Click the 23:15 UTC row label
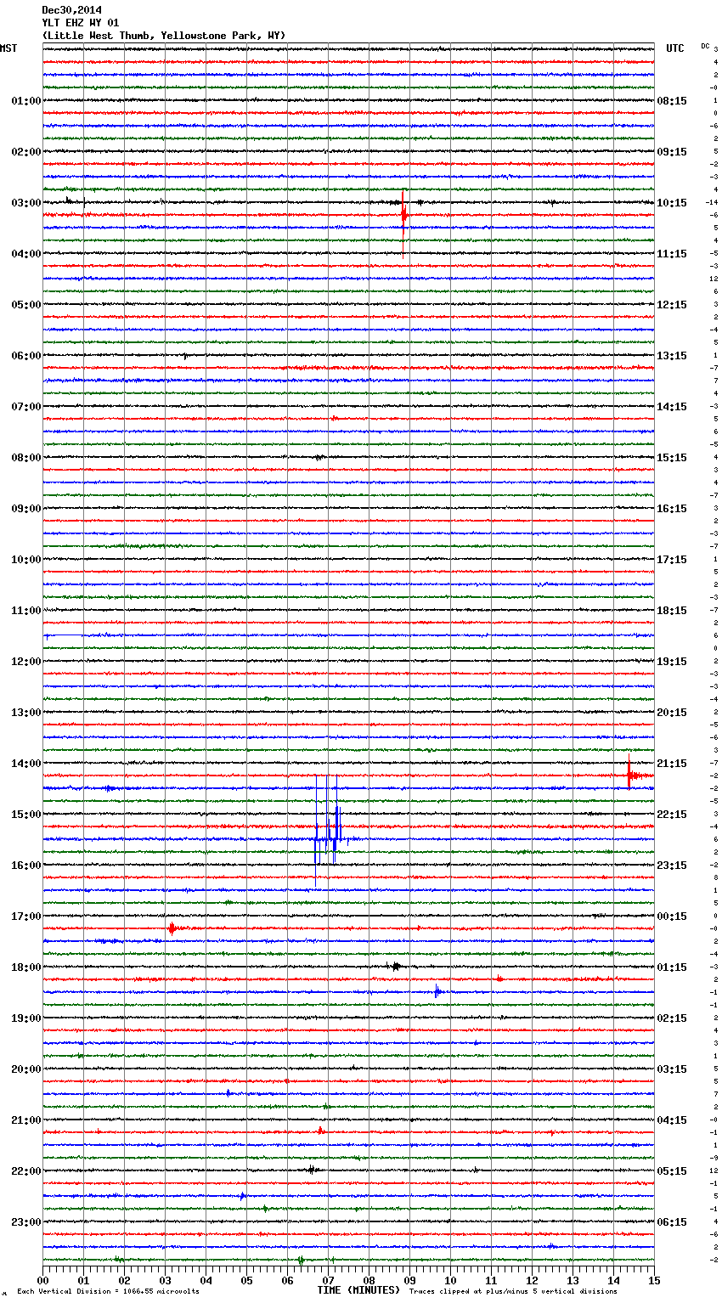This screenshot has height=1303, width=722. pyautogui.click(x=672, y=866)
